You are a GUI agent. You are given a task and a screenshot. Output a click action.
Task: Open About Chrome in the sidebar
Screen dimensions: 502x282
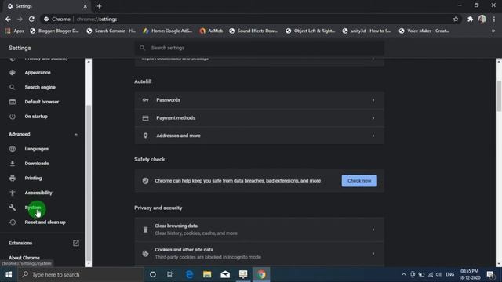[x=24, y=258]
